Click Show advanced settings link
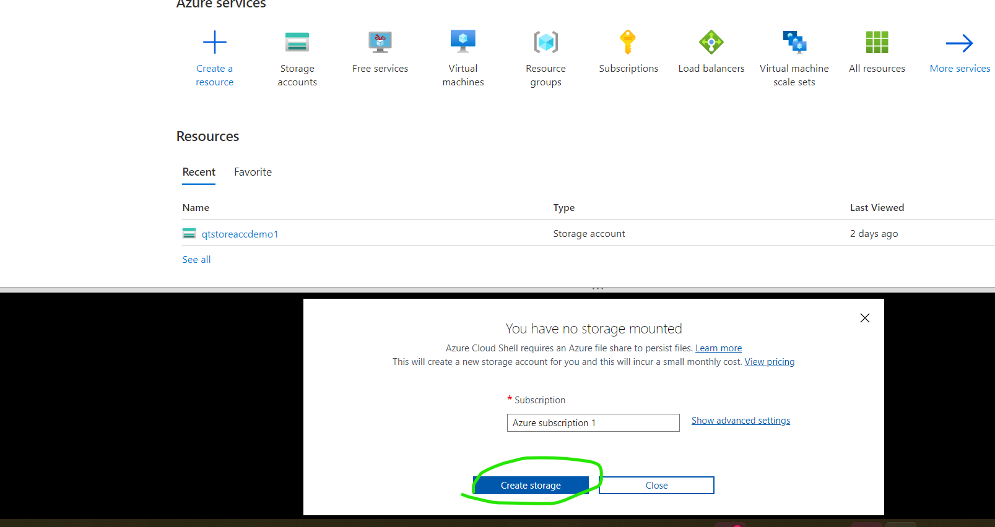The image size is (995, 527). pyautogui.click(x=741, y=421)
